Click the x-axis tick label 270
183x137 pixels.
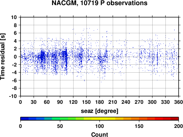pos(139,102)
